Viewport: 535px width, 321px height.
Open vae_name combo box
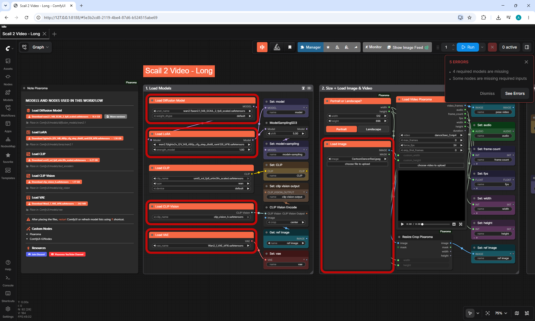coord(201,246)
